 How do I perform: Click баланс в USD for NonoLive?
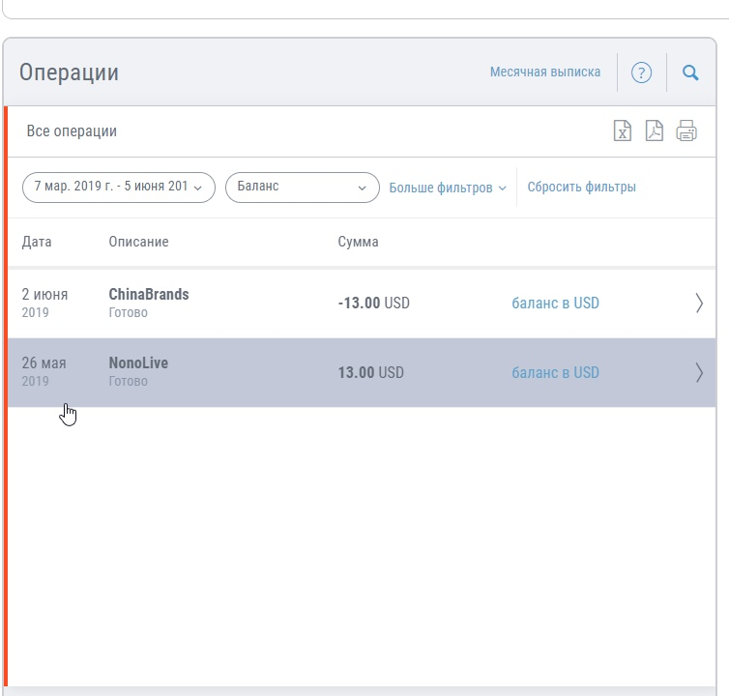[x=555, y=372]
